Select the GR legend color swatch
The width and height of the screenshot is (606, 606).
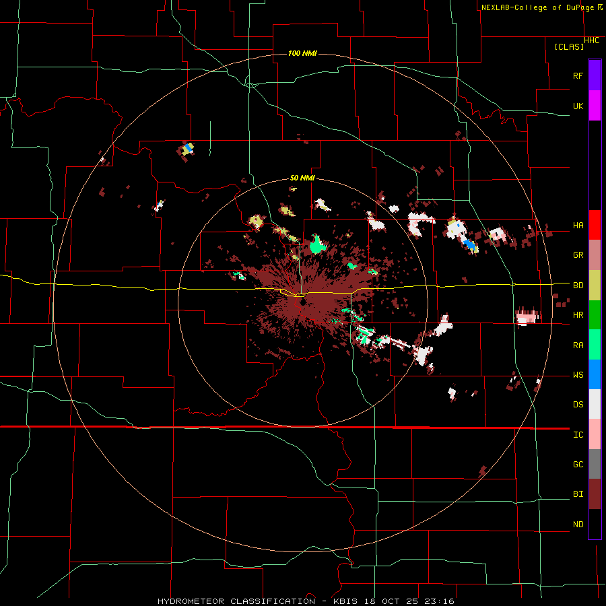(595, 255)
